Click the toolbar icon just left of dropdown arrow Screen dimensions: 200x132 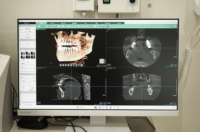(x=63, y=26)
